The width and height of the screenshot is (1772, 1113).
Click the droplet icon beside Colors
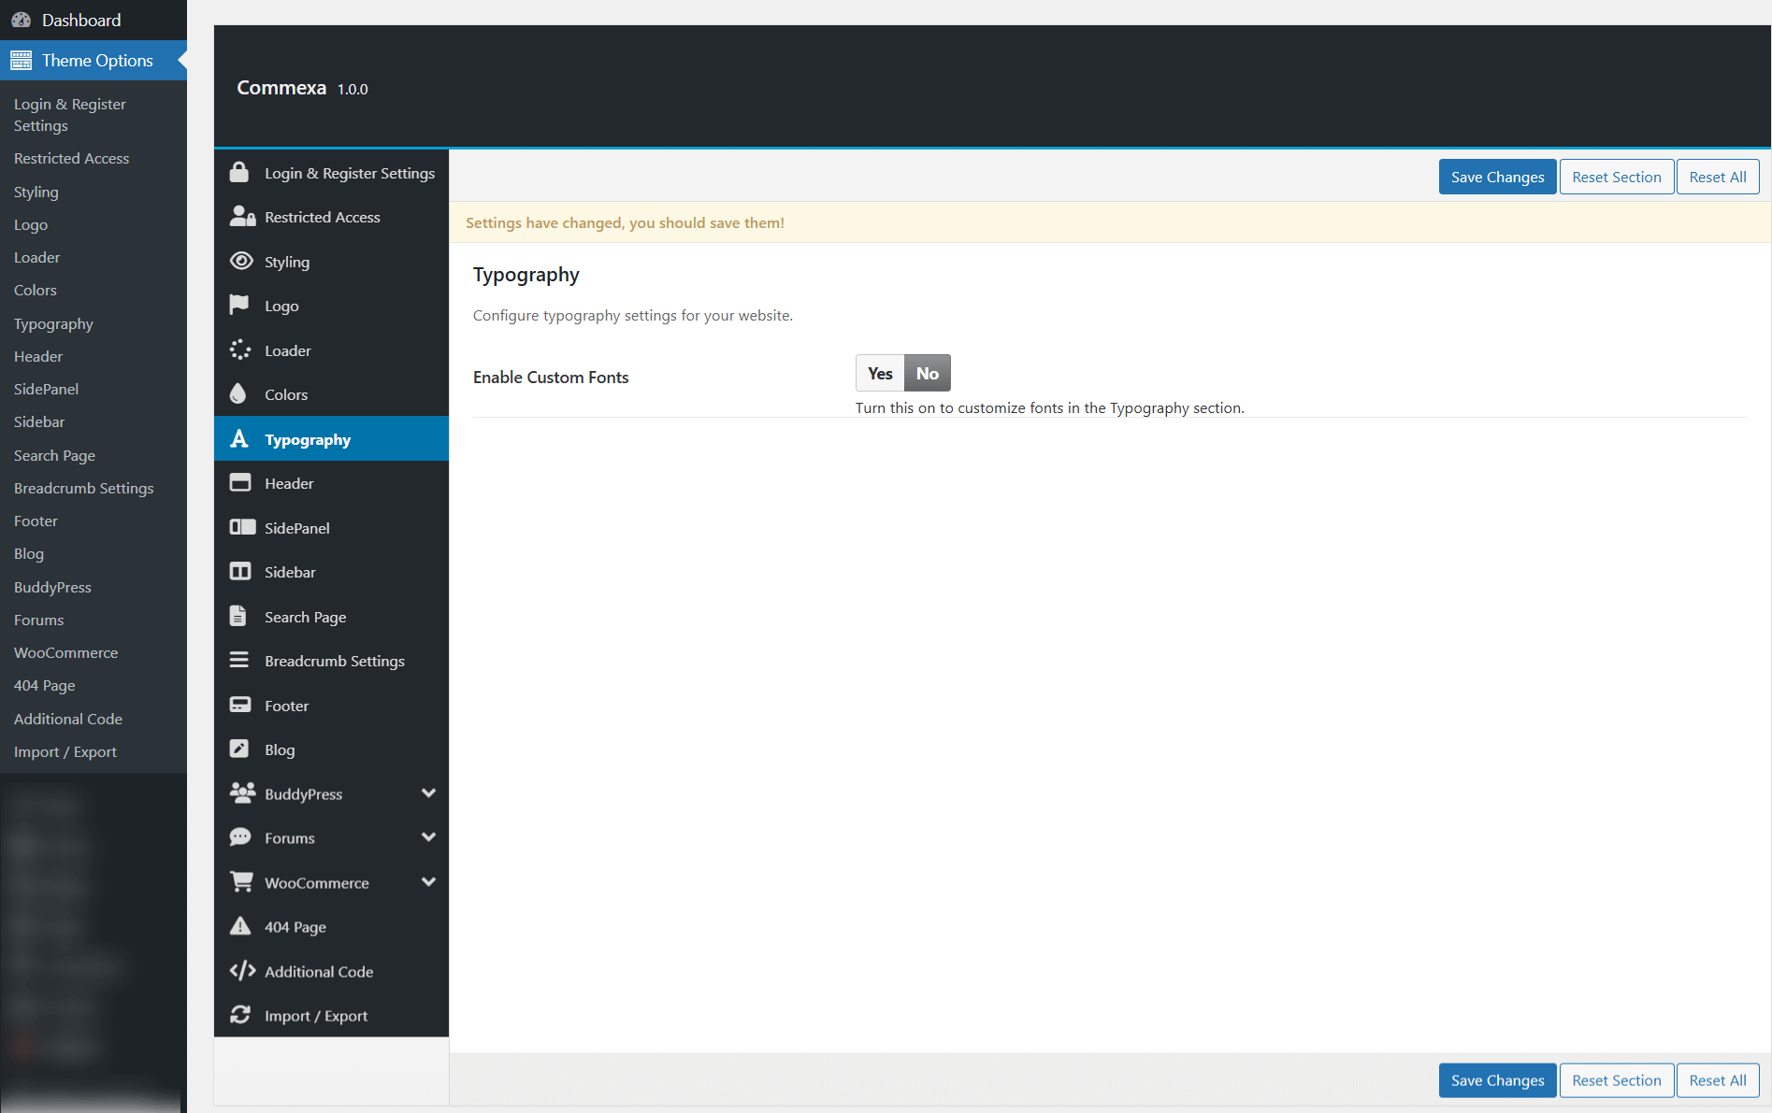[238, 393]
